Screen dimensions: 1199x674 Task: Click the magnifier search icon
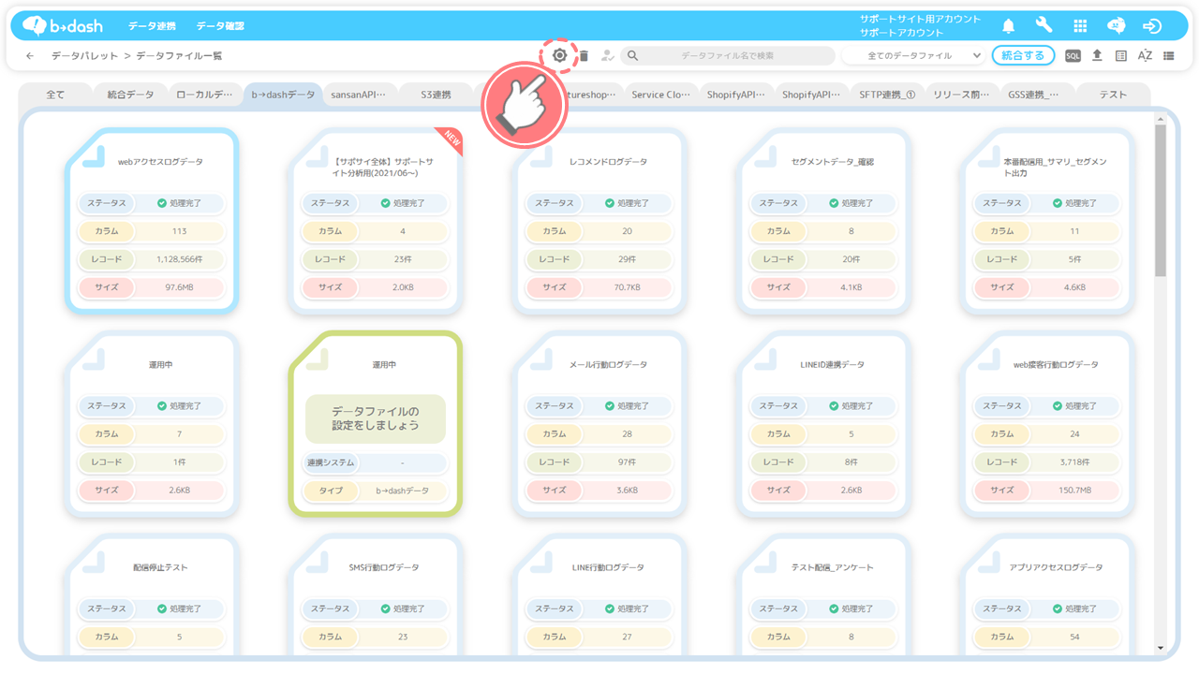(x=633, y=56)
